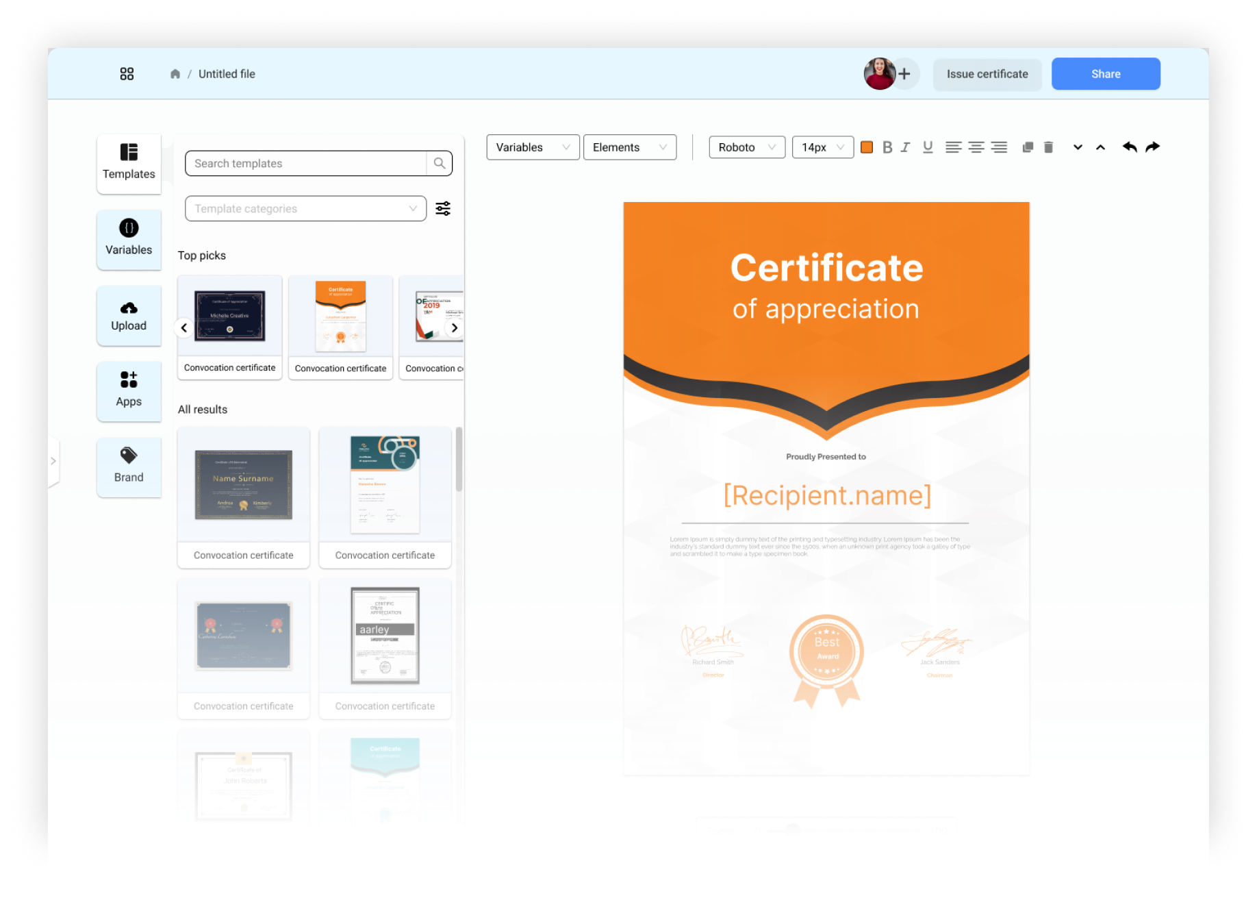The height and width of the screenshot is (922, 1257).
Task: Open the grid dashboard icon
Action: (x=127, y=74)
